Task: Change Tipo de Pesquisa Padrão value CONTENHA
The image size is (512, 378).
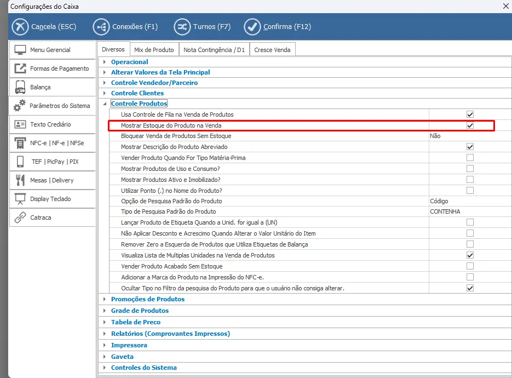Action: point(445,211)
